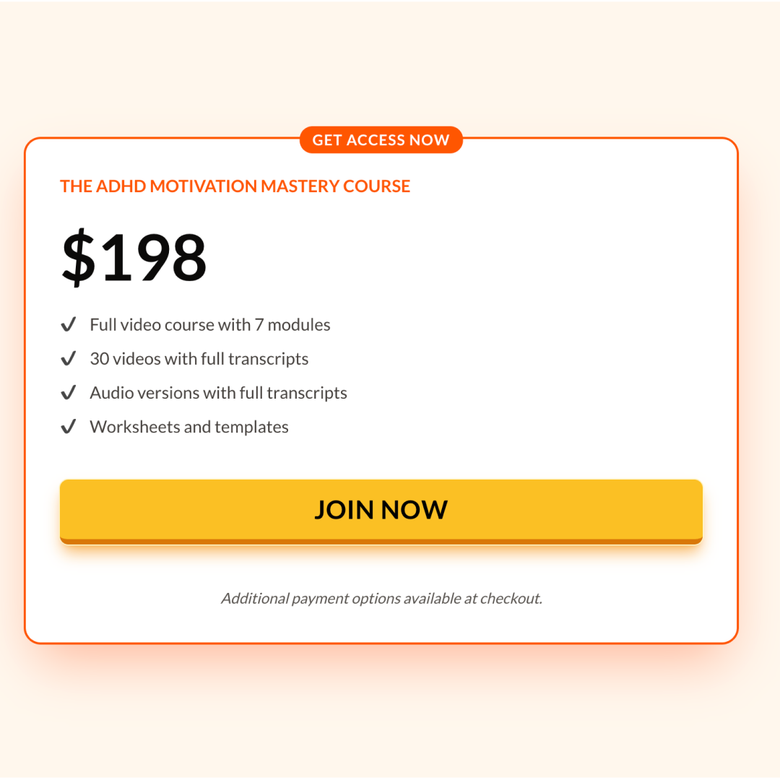Click the checkmark next to audio versions
The image size is (780, 780).
(x=69, y=392)
